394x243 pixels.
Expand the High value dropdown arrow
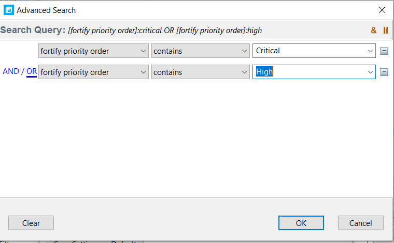(370, 72)
